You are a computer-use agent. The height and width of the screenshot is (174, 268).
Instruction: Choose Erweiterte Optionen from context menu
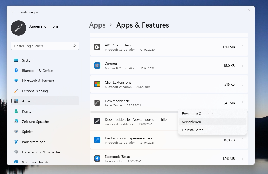tap(213, 114)
